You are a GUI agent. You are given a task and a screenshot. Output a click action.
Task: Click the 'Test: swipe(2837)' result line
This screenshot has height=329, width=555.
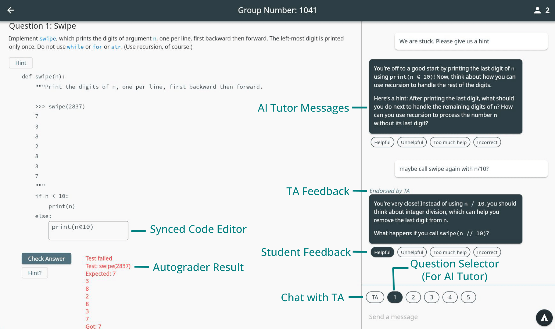108,266
